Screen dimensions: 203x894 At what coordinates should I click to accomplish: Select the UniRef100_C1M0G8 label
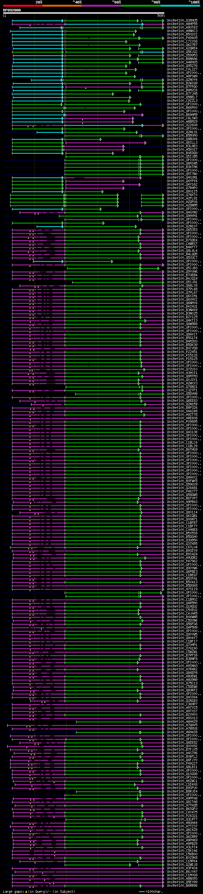[x=182, y=875]
